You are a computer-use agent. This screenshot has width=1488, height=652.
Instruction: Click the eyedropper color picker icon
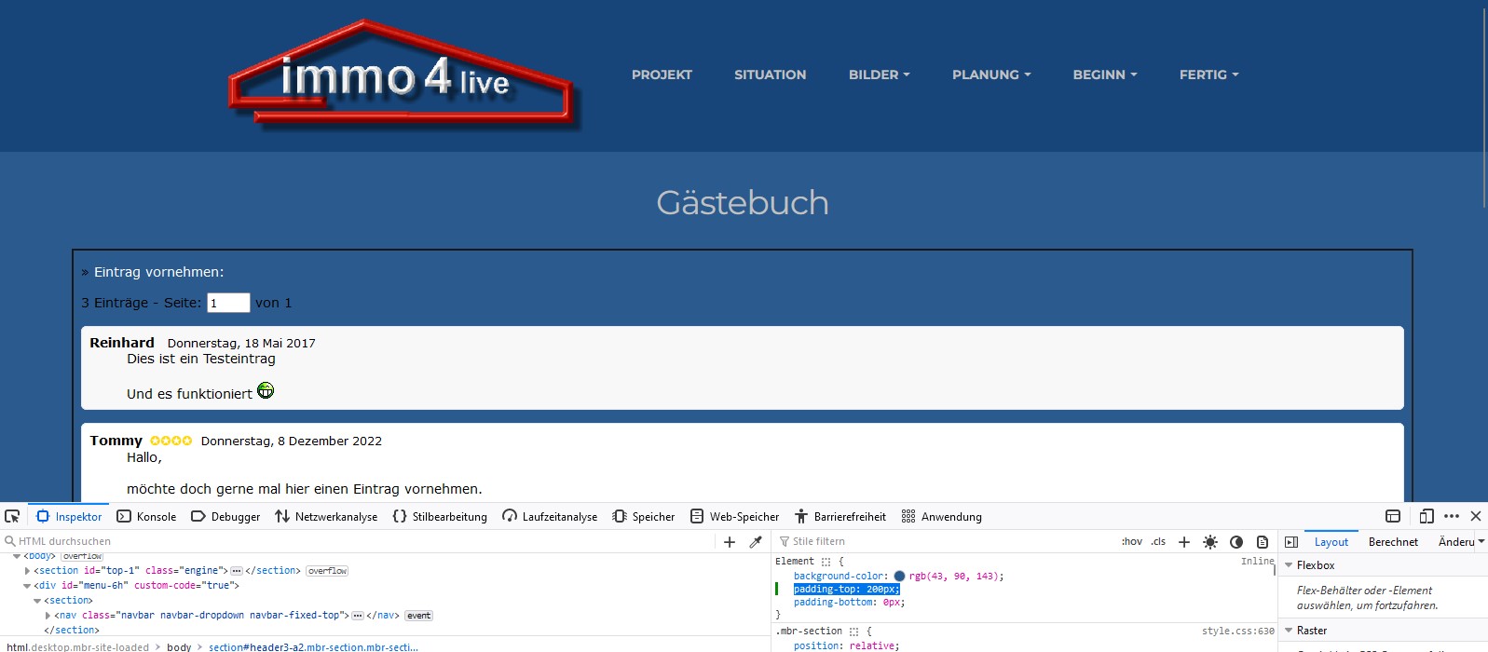pyautogui.click(x=756, y=541)
